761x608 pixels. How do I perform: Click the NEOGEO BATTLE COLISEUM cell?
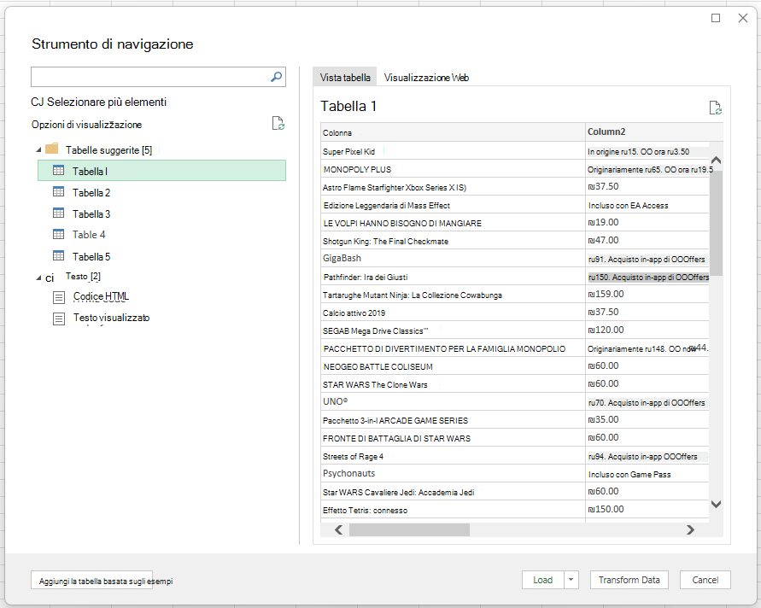click(453, 367)
